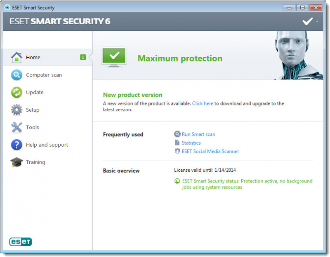
Task: Maximize the ESET Smart Security window
Action: coord(302,8)
